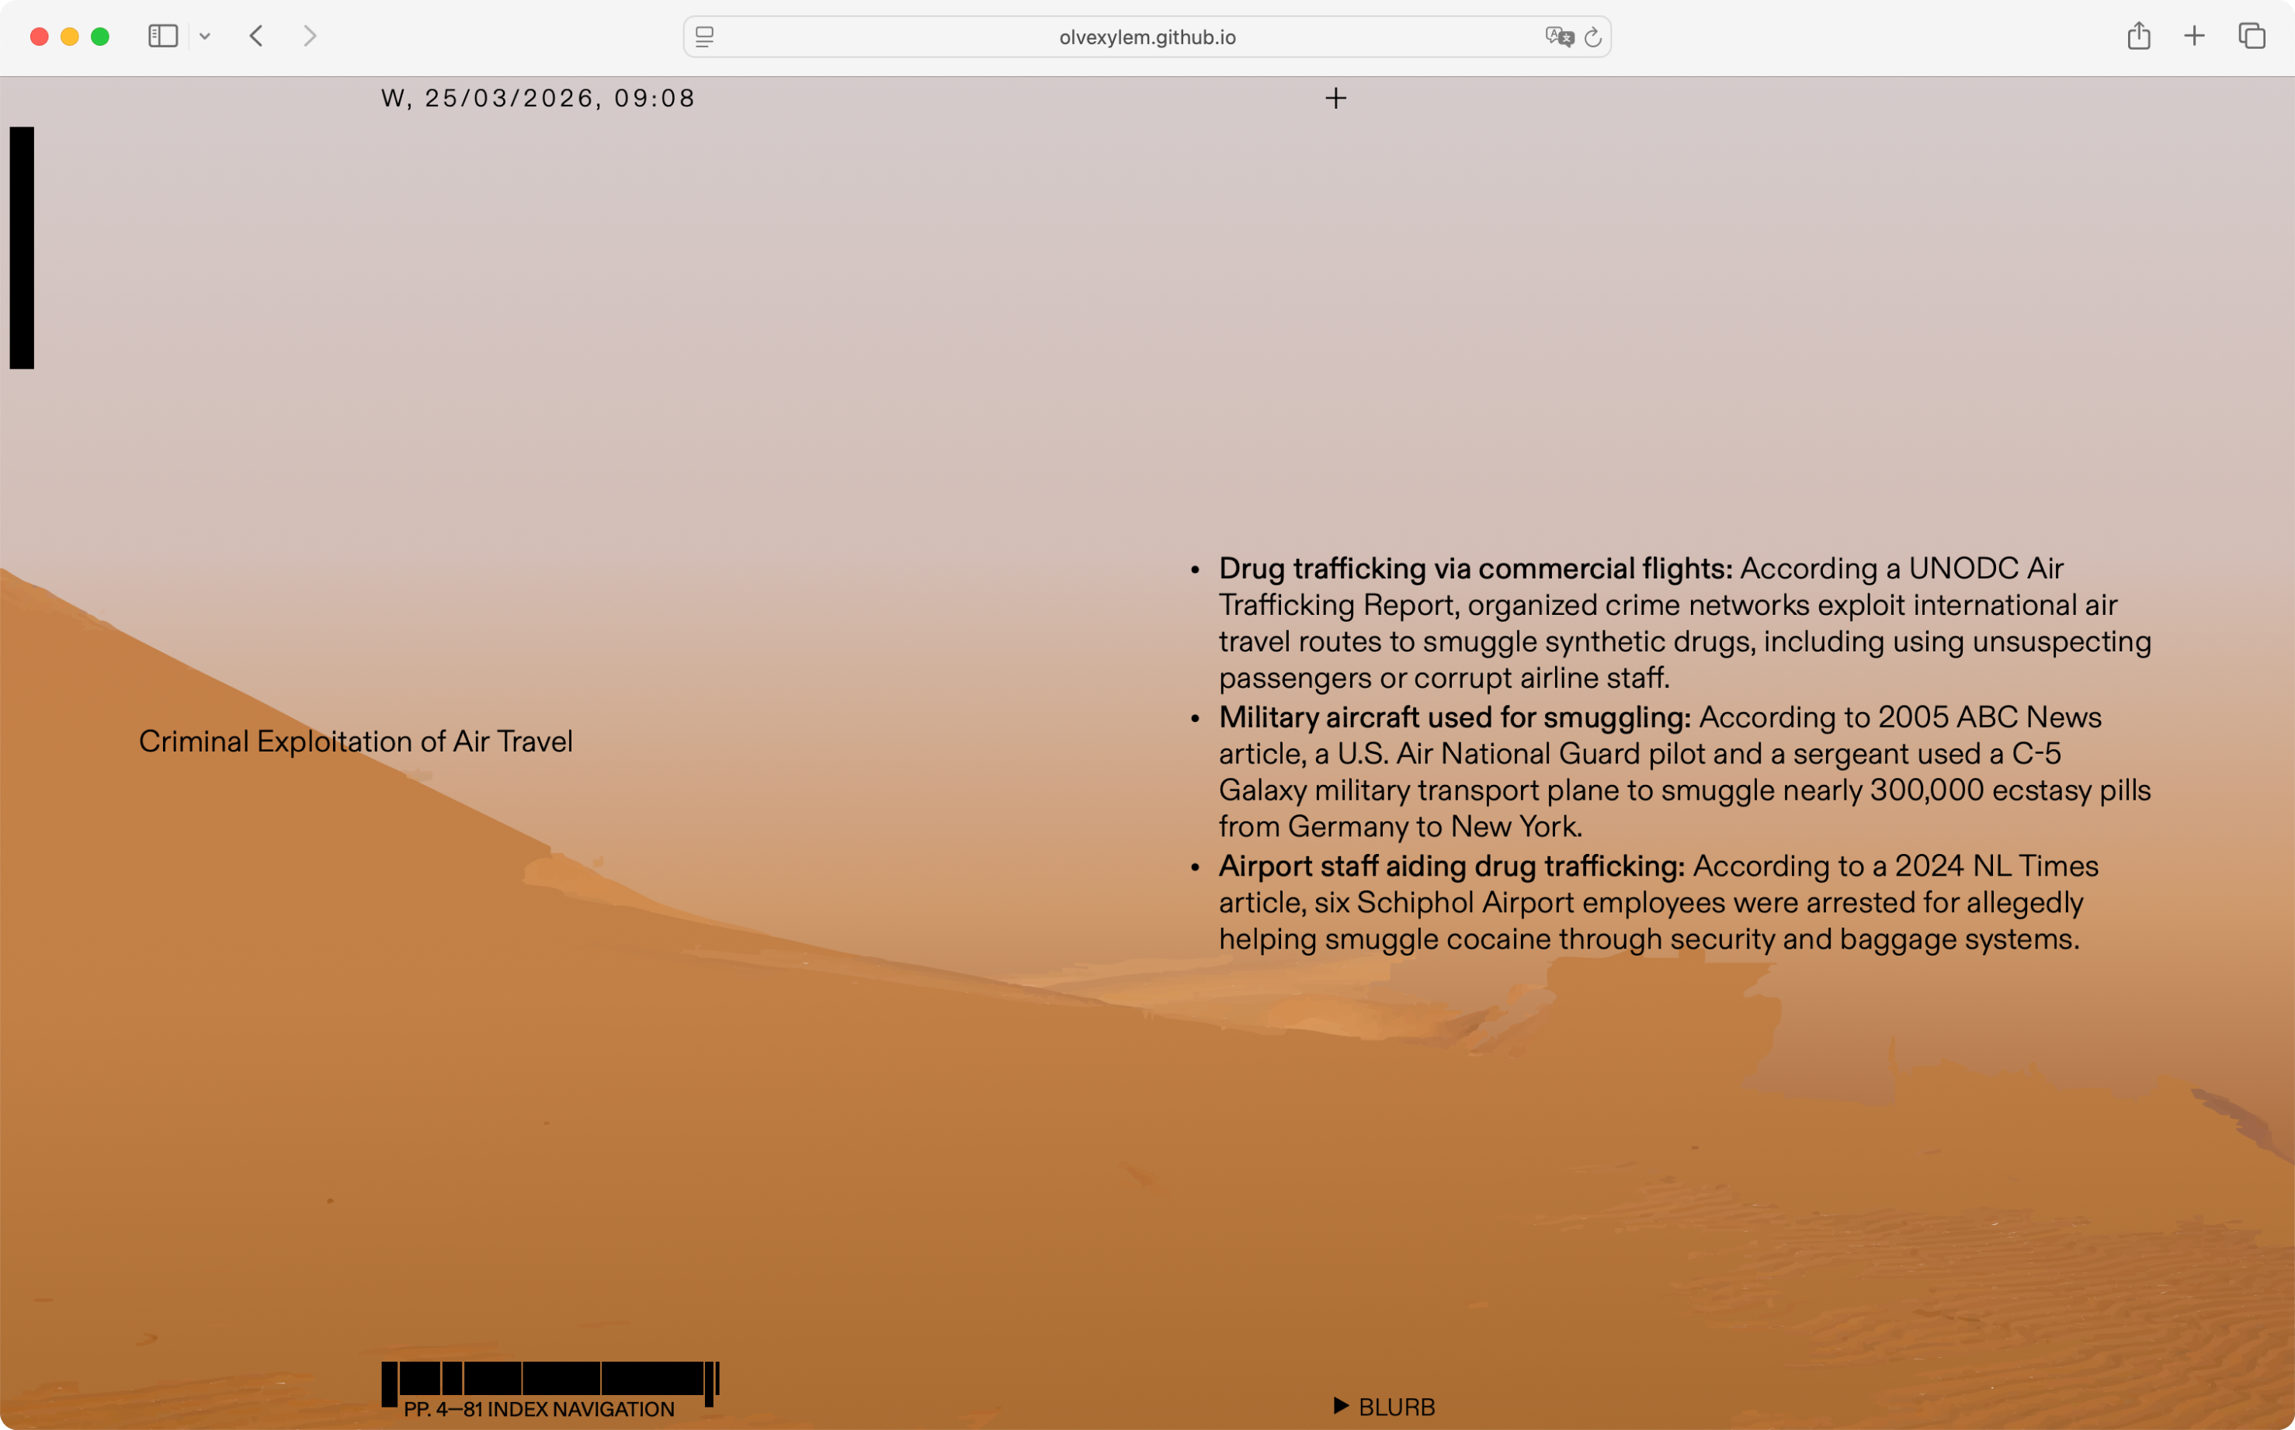The height and width of the screenshot is (1430, 2295).
Task: Click the olvexylem.github.io address field
Action: pos(1147,37)
